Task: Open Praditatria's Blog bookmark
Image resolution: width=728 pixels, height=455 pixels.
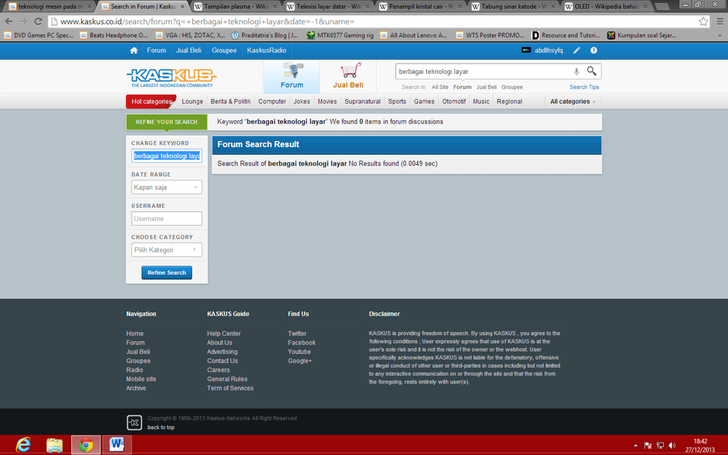Action: pyautogui.click(x=264, y=35)
